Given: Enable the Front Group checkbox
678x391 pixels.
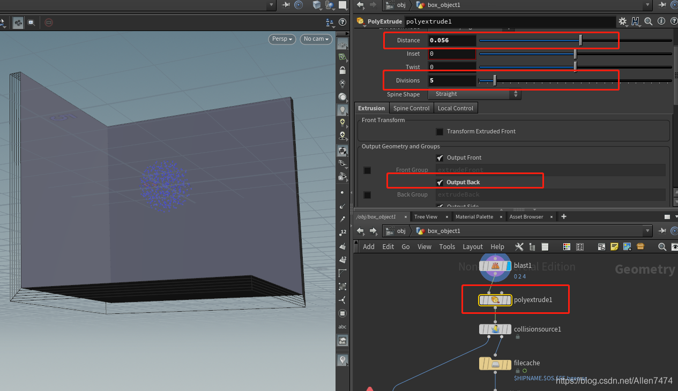Looking at the screenshot, I should (367, 170).
